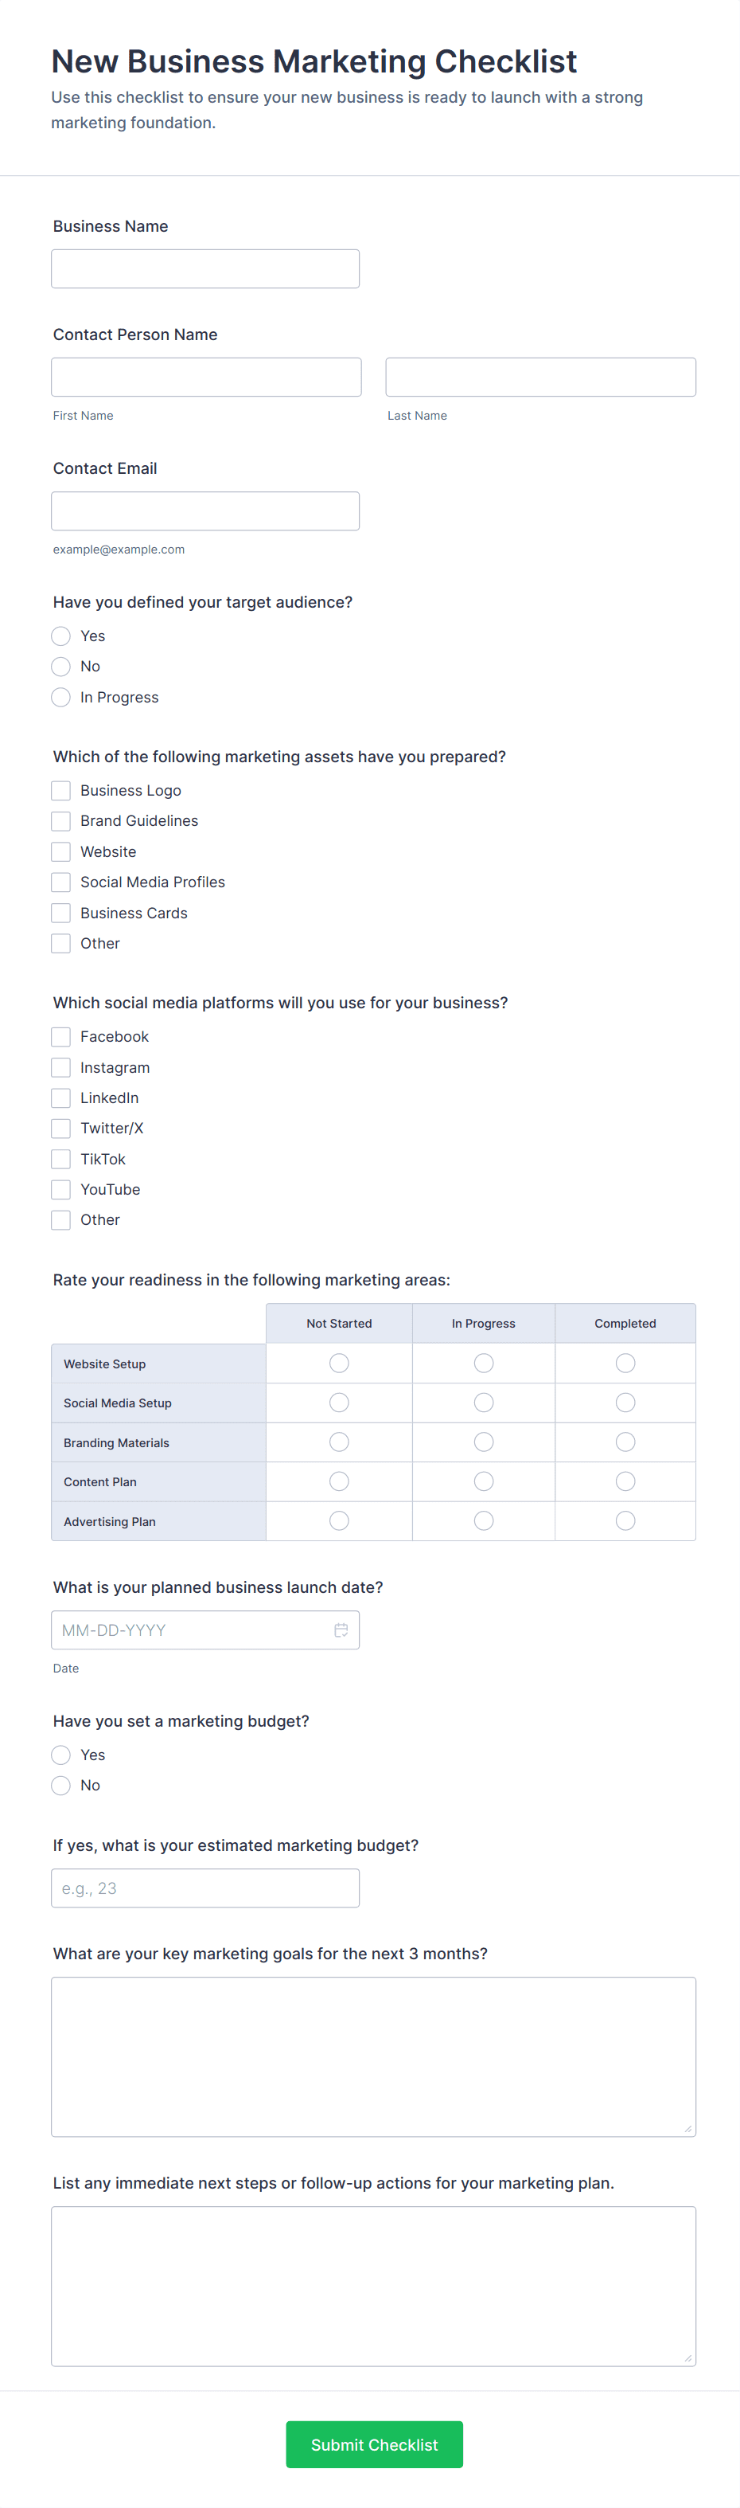Image resolution: width=740 pixels, height=2508 pixels.
Task: Choose In Progress for target audience
Action: point(61,697)
